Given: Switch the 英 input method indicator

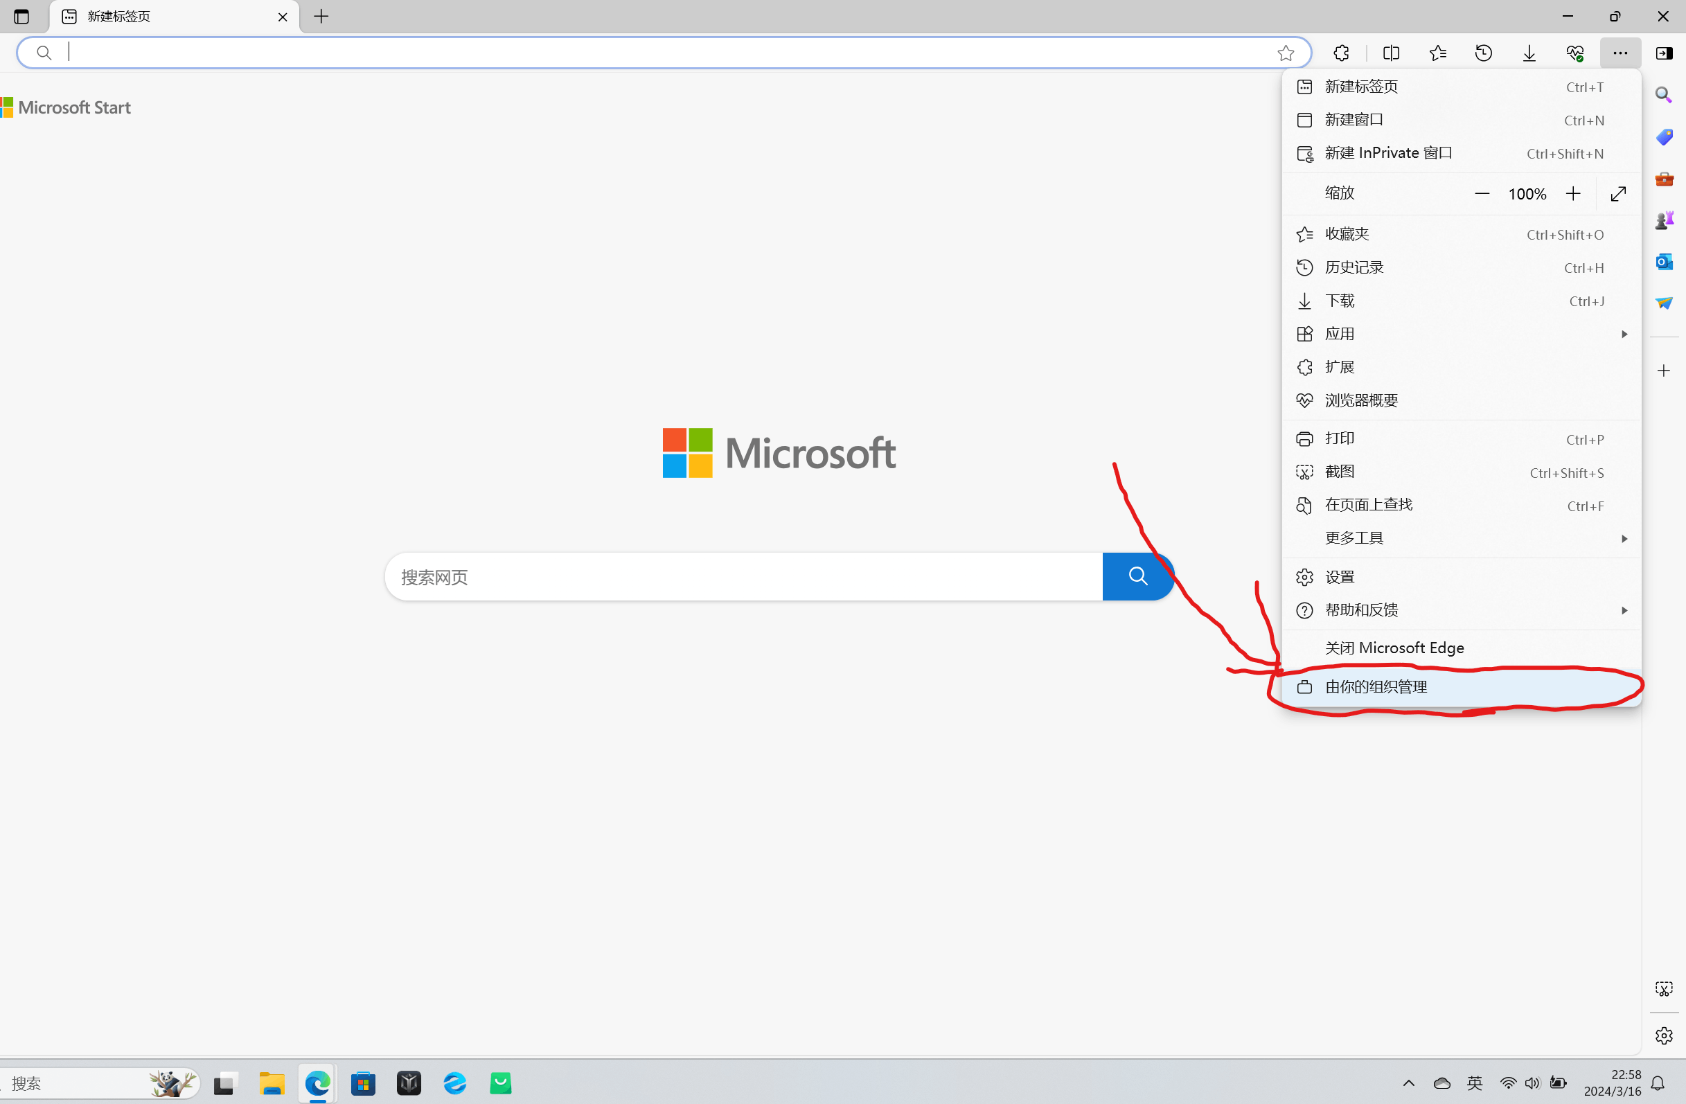Looking at the screenshot, I should [x=1475, y=1083].
